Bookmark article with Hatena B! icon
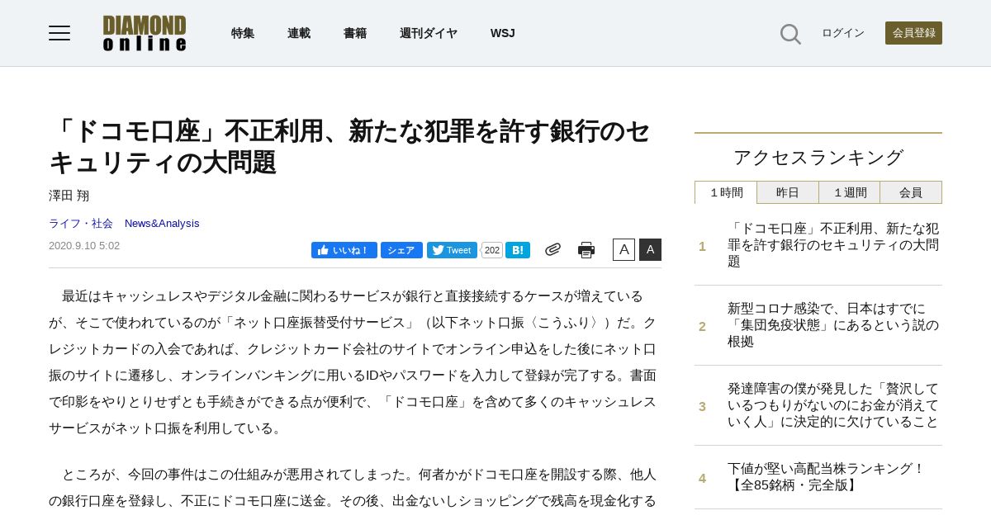 pos(518,250)
